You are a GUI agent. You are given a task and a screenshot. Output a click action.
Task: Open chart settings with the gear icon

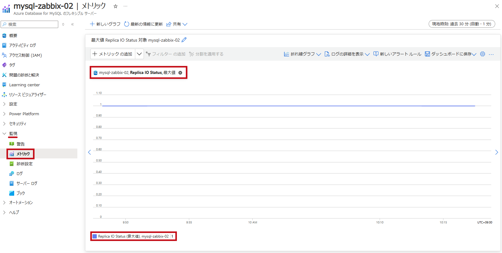point(483,54)
